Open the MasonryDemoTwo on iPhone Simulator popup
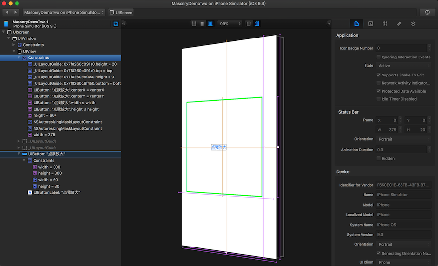438x266 pixels. [64, 12]
